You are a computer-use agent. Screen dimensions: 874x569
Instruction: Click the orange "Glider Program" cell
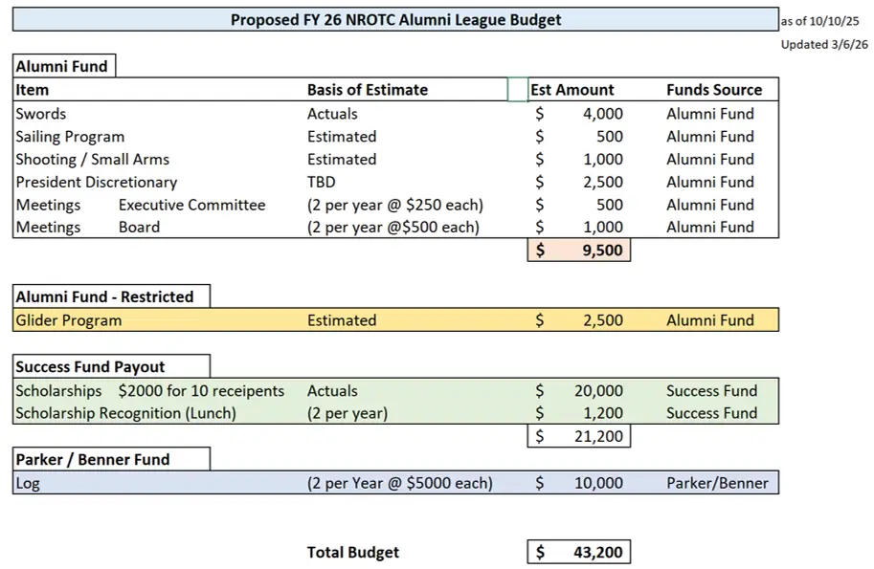point(69,320)
